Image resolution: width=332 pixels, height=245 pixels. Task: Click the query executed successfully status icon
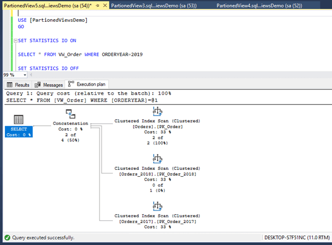click(x=7, y=238)
